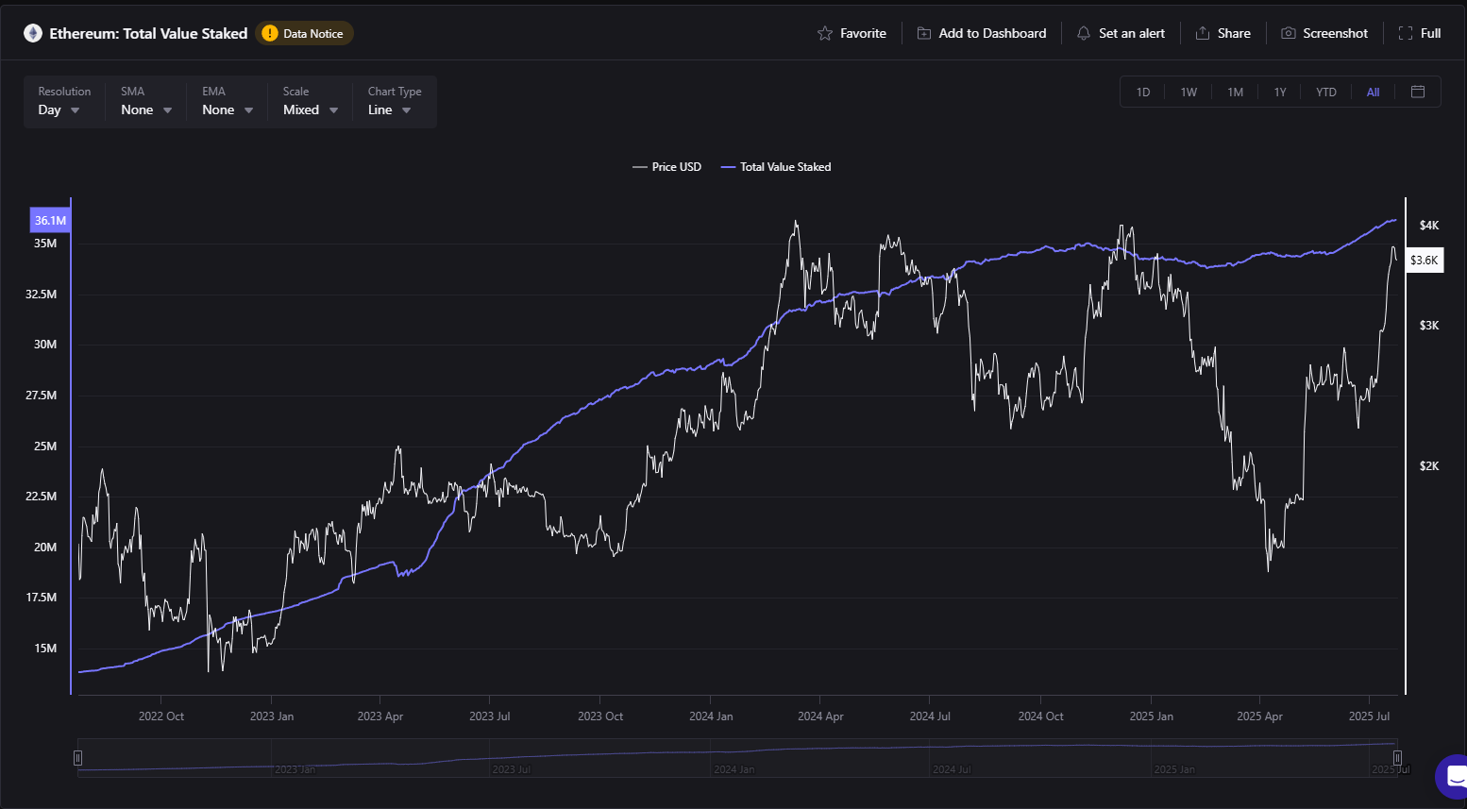Click the alert bell icon
The image size is (1467, 809).
tap(1084, 33)
